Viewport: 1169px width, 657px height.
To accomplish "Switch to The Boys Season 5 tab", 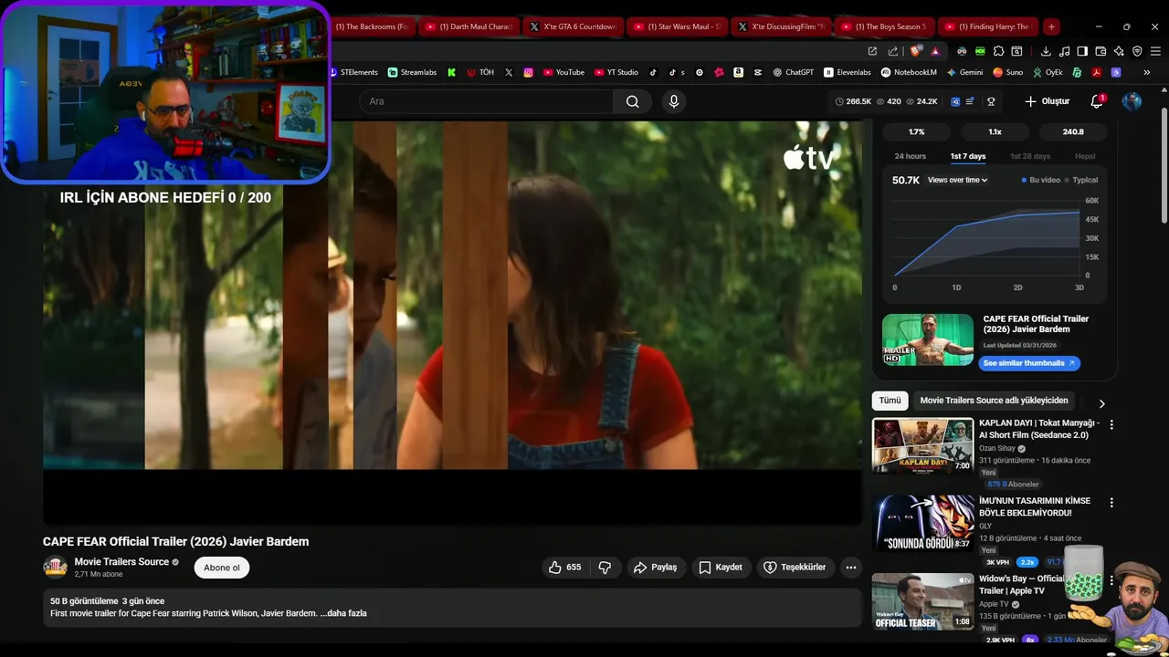I will (886, 26).
